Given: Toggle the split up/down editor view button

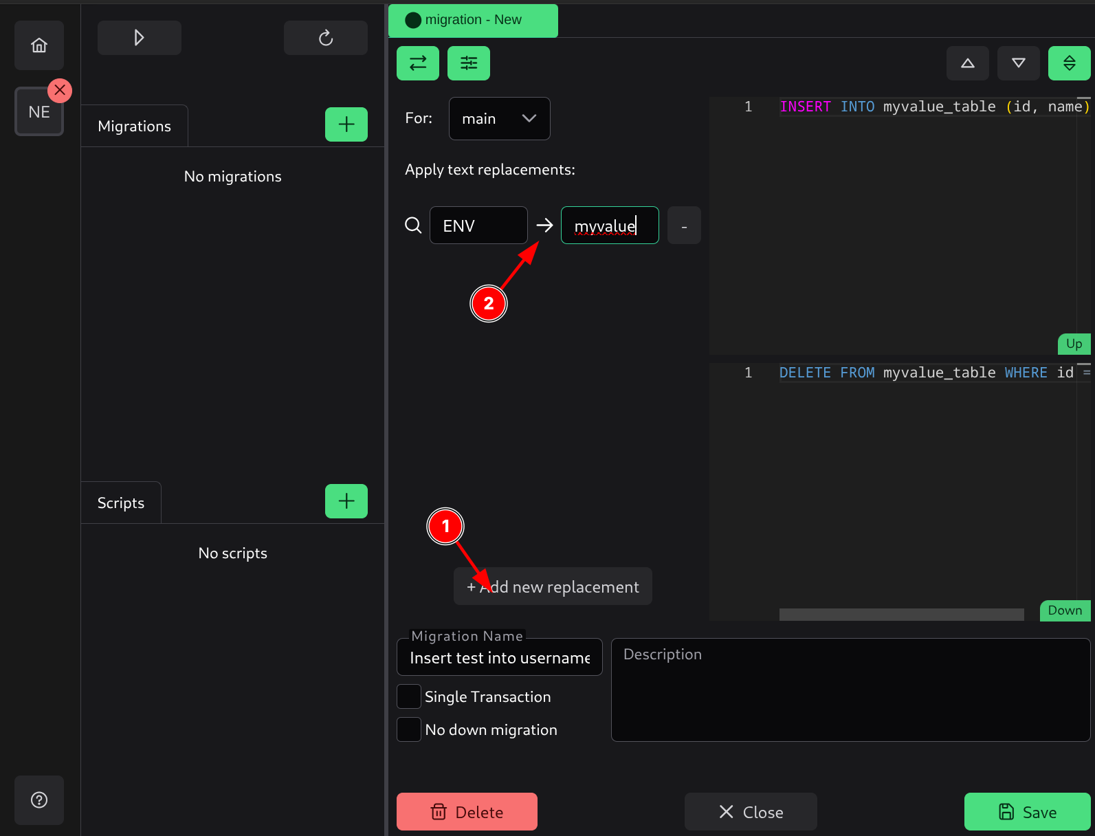Looking at the screenshot, I should 1069,63.
